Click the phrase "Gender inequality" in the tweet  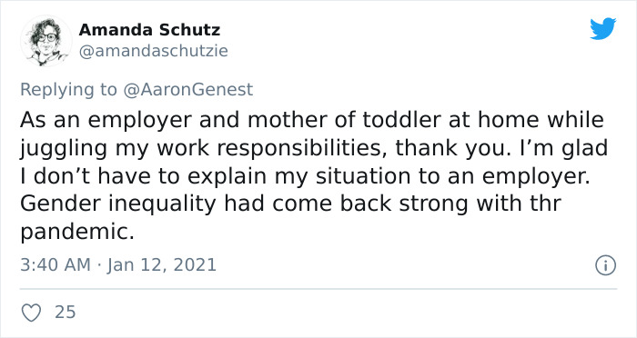point(117,204)
